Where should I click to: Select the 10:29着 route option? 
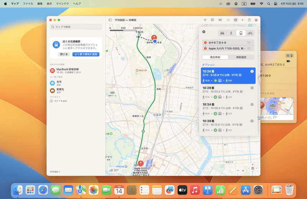tap(228, 92)
